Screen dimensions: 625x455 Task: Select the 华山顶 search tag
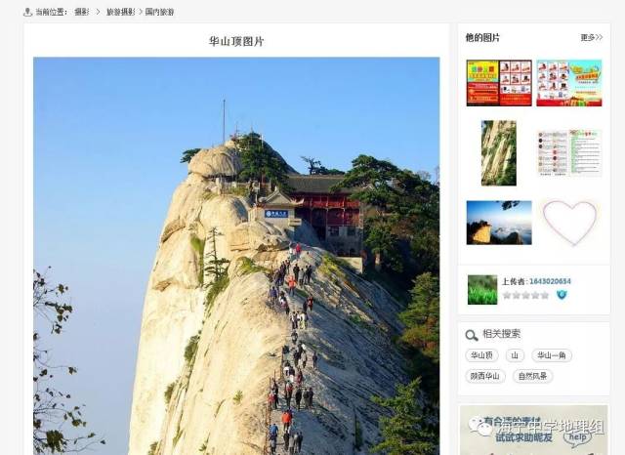pos(481,355)
